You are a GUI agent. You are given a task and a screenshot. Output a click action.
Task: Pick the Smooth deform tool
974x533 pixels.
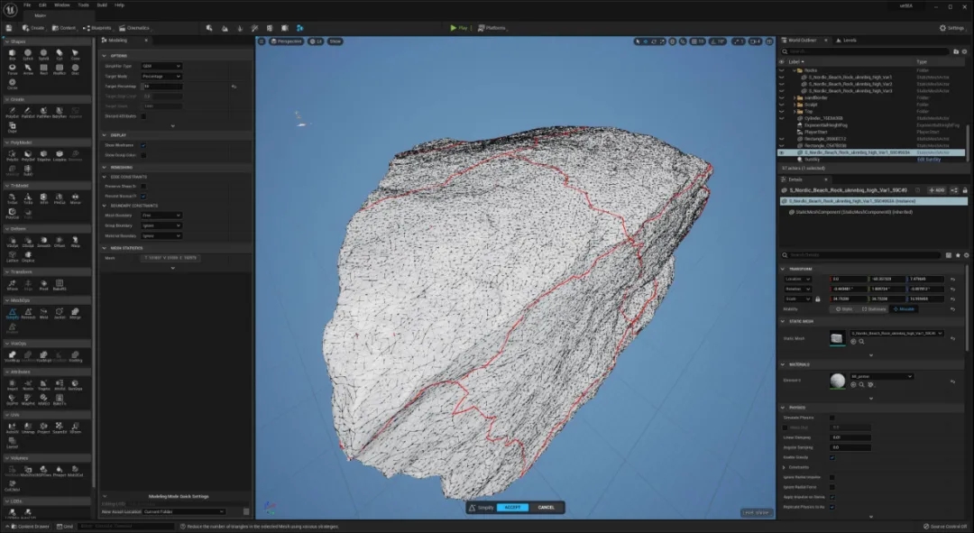click(43, 242)
